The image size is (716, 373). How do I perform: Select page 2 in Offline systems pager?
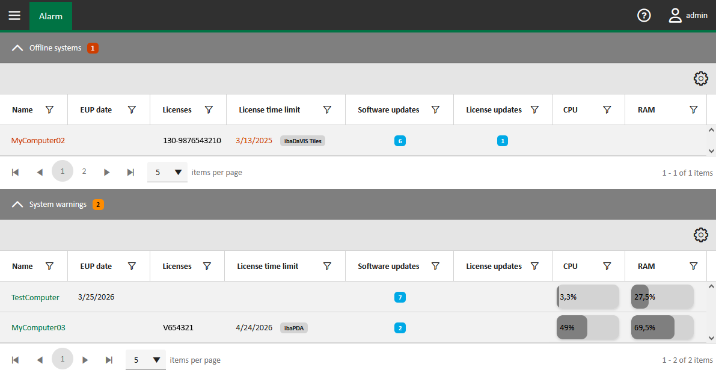click(84, 171)
